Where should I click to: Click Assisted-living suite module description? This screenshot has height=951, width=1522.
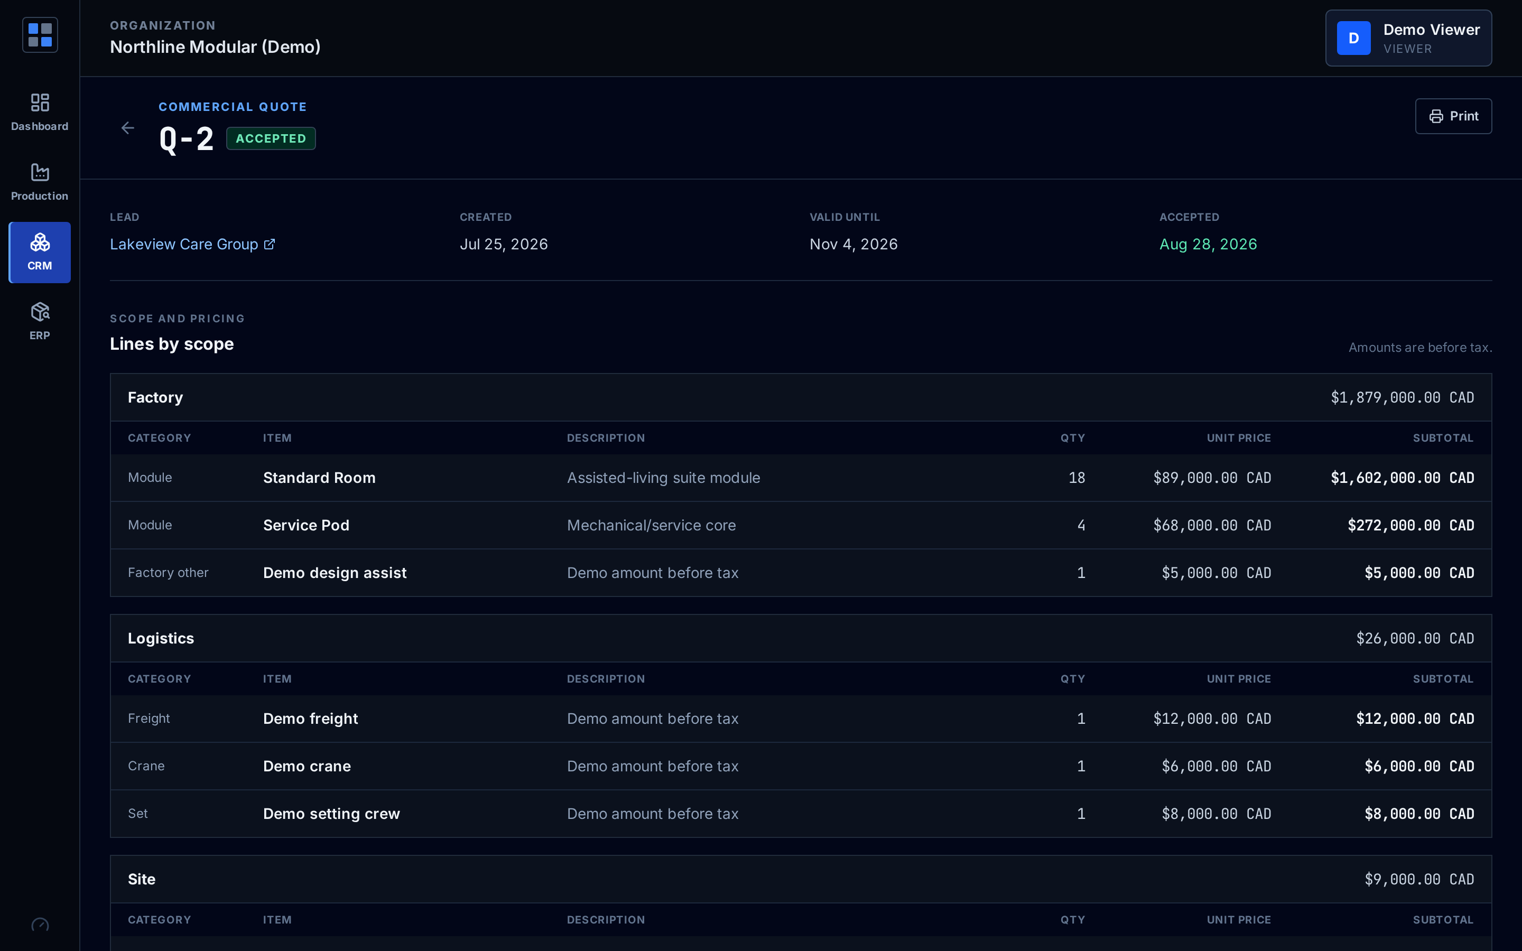pos(664,478)
